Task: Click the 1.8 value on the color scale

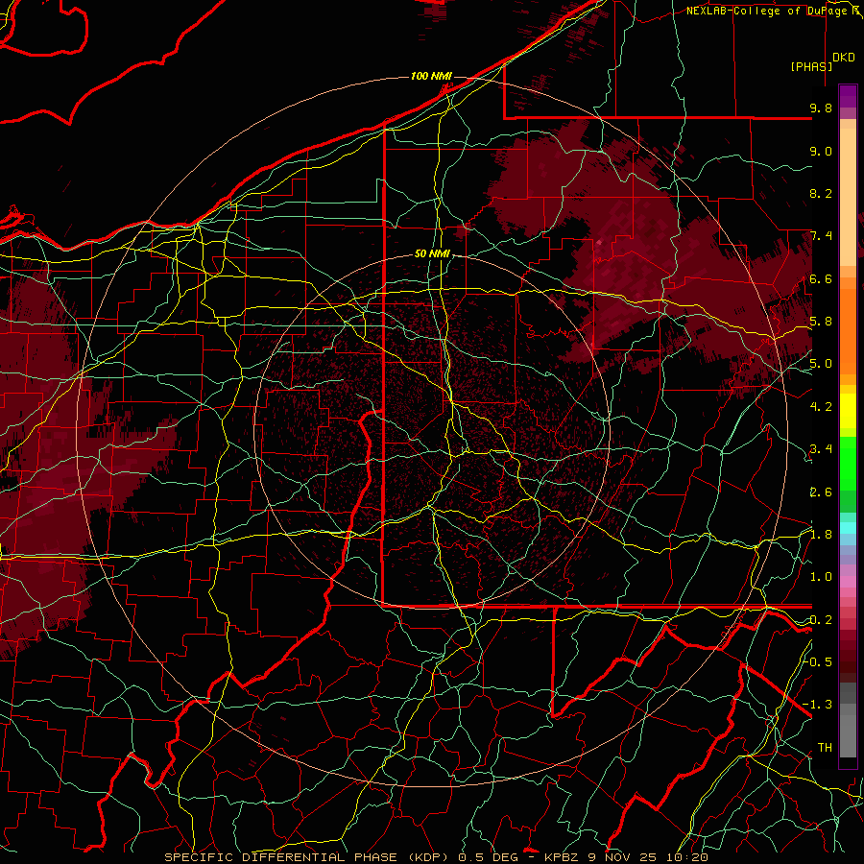Action: pyautogui.click(x=821, y=535)
